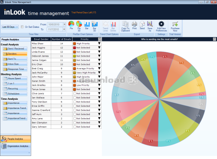Open the Last 30 Days dropdown
This screenshot has width=217, height=159.
[10, 27]
